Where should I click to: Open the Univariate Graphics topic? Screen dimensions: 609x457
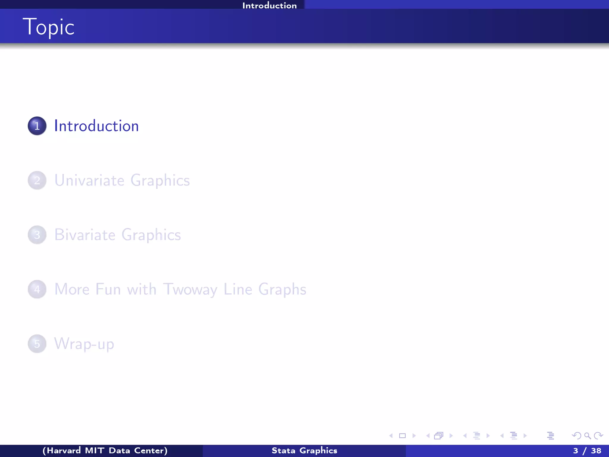(x=122, y=180)
